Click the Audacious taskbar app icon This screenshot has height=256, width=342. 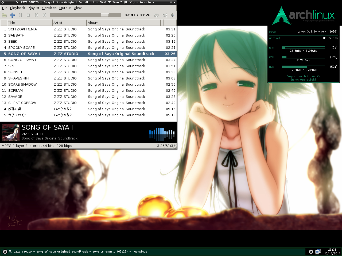(5, 251)
